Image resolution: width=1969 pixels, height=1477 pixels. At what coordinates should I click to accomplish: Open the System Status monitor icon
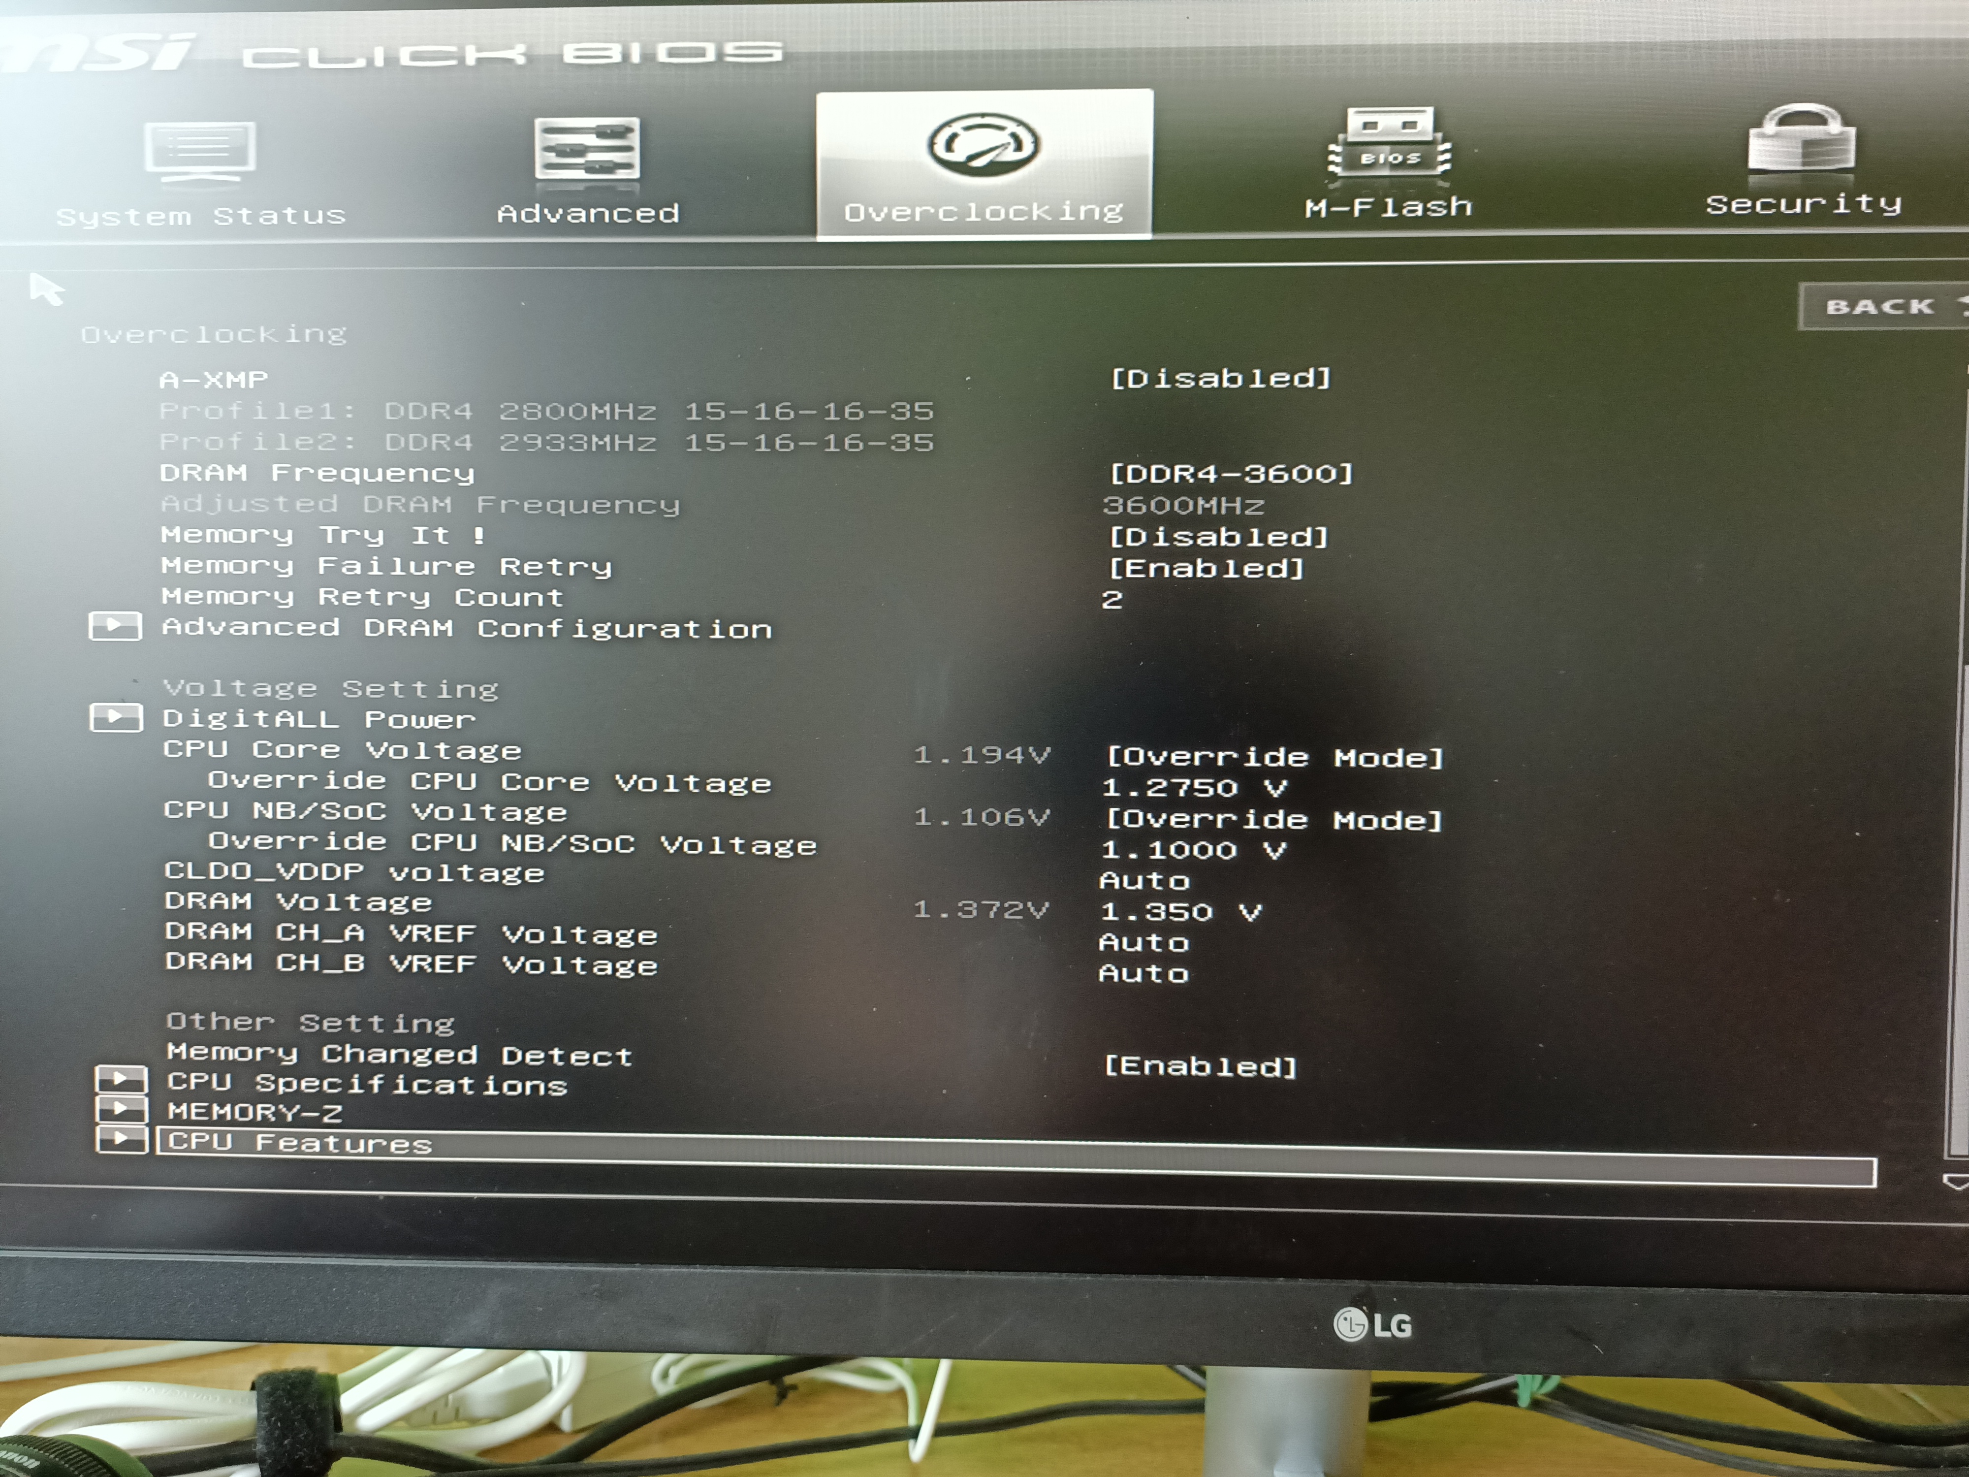pyautogui.click(x=200, y=151)
